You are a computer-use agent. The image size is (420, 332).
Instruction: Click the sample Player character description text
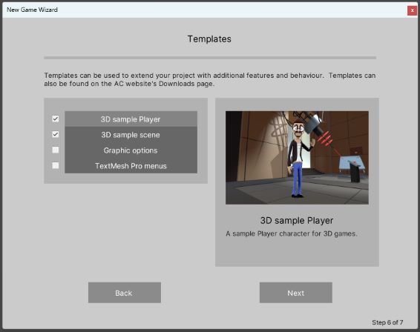point(292,233)
